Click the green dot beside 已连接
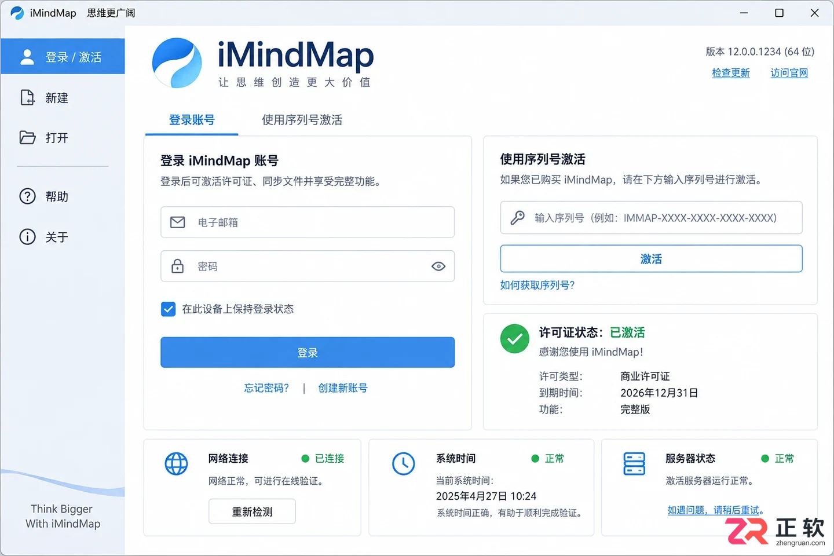Image resolution: width=834 pixels, height=556 pixels. click(305, 459)
